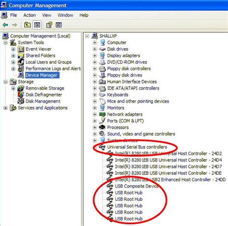Image resolution: width=228 pixels, height=226 pixels.
Task: Click the Up one level folder icon
Action: [x=27, y=25]
